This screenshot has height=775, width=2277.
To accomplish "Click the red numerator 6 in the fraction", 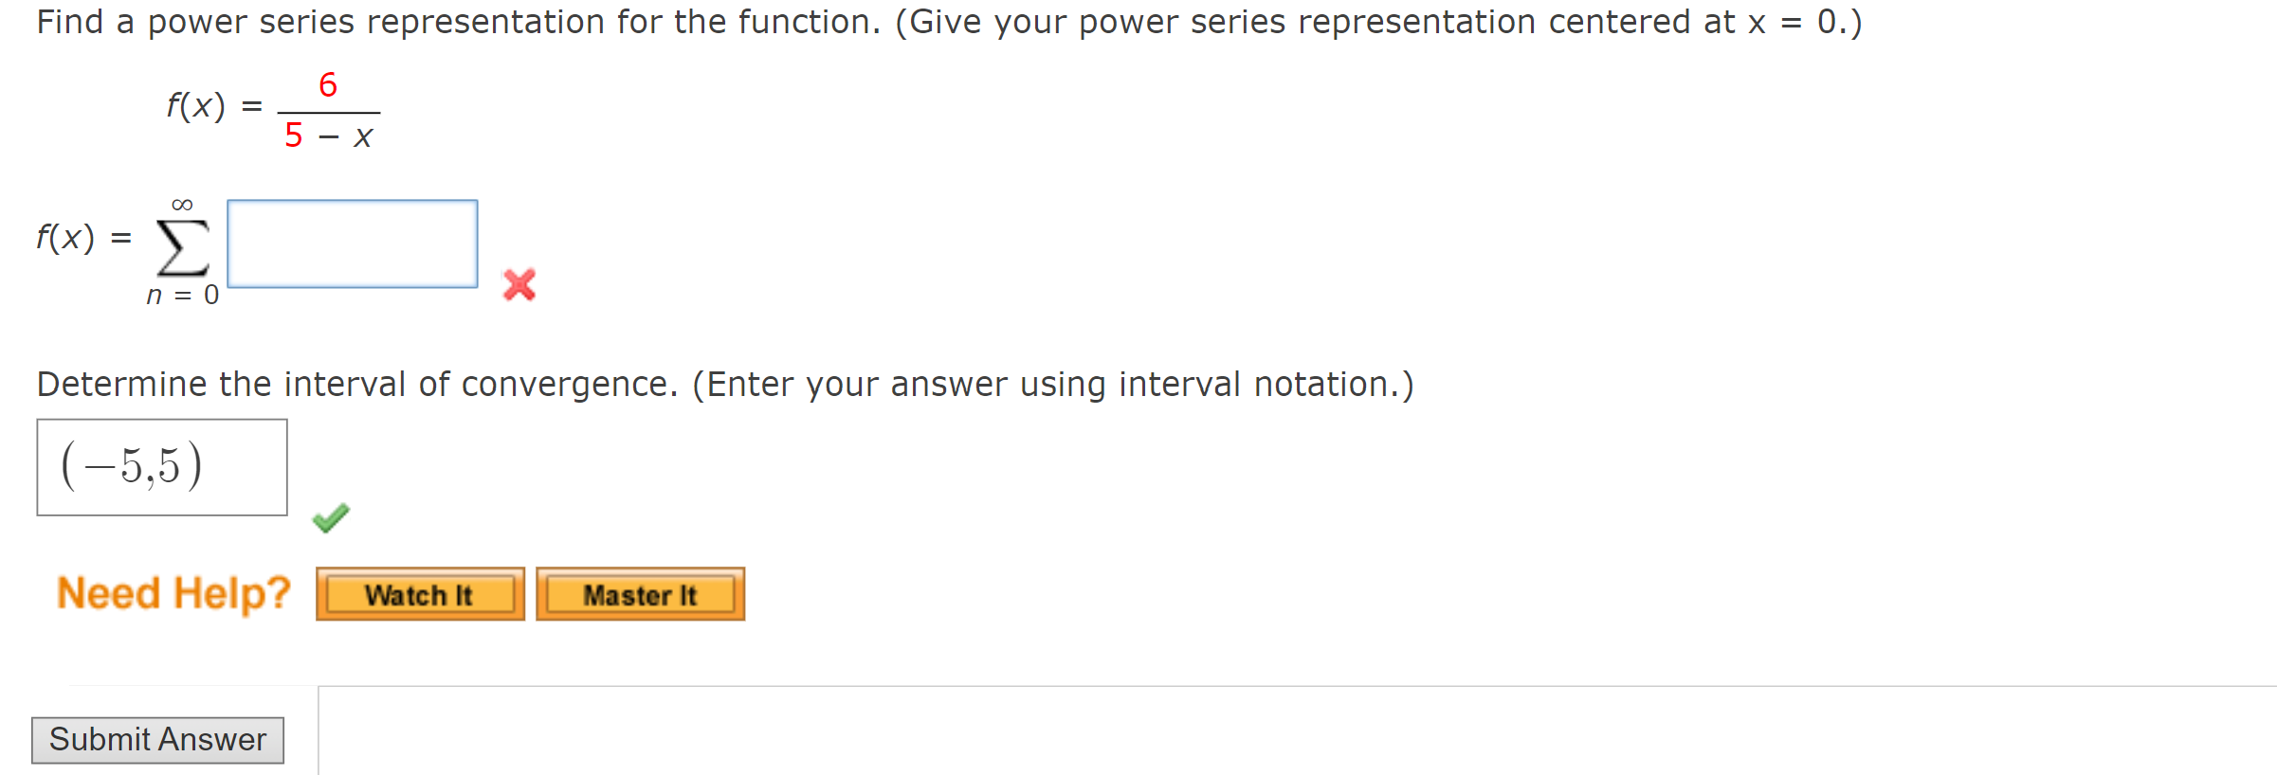I will click(x=328, y=83).
